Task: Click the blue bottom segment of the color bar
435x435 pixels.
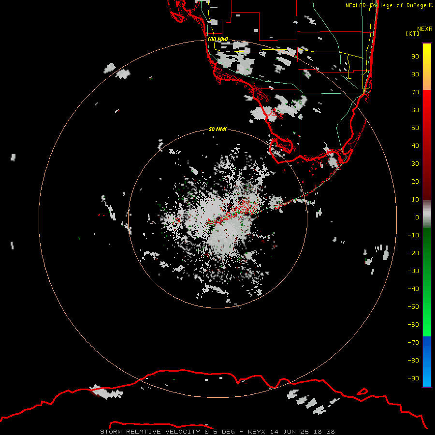Action: pos(427,361)
